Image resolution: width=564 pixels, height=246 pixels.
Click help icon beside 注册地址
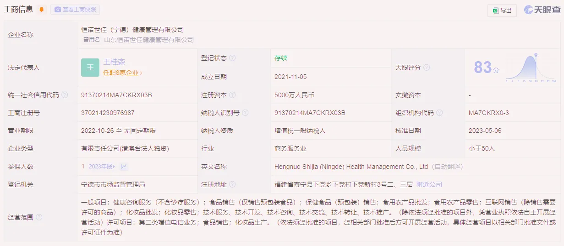point(232,184)
